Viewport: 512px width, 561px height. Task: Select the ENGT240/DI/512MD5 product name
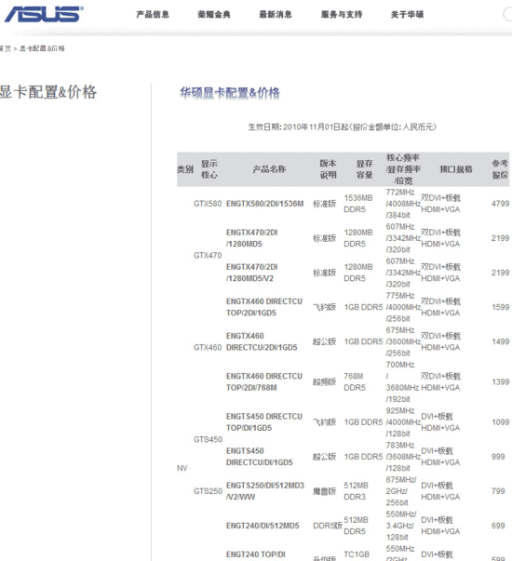coord(263,526)
